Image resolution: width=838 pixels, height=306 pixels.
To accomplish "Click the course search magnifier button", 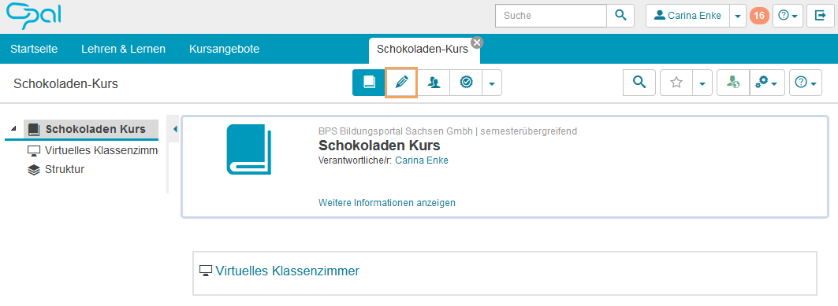I will click(x=639, y=83).
